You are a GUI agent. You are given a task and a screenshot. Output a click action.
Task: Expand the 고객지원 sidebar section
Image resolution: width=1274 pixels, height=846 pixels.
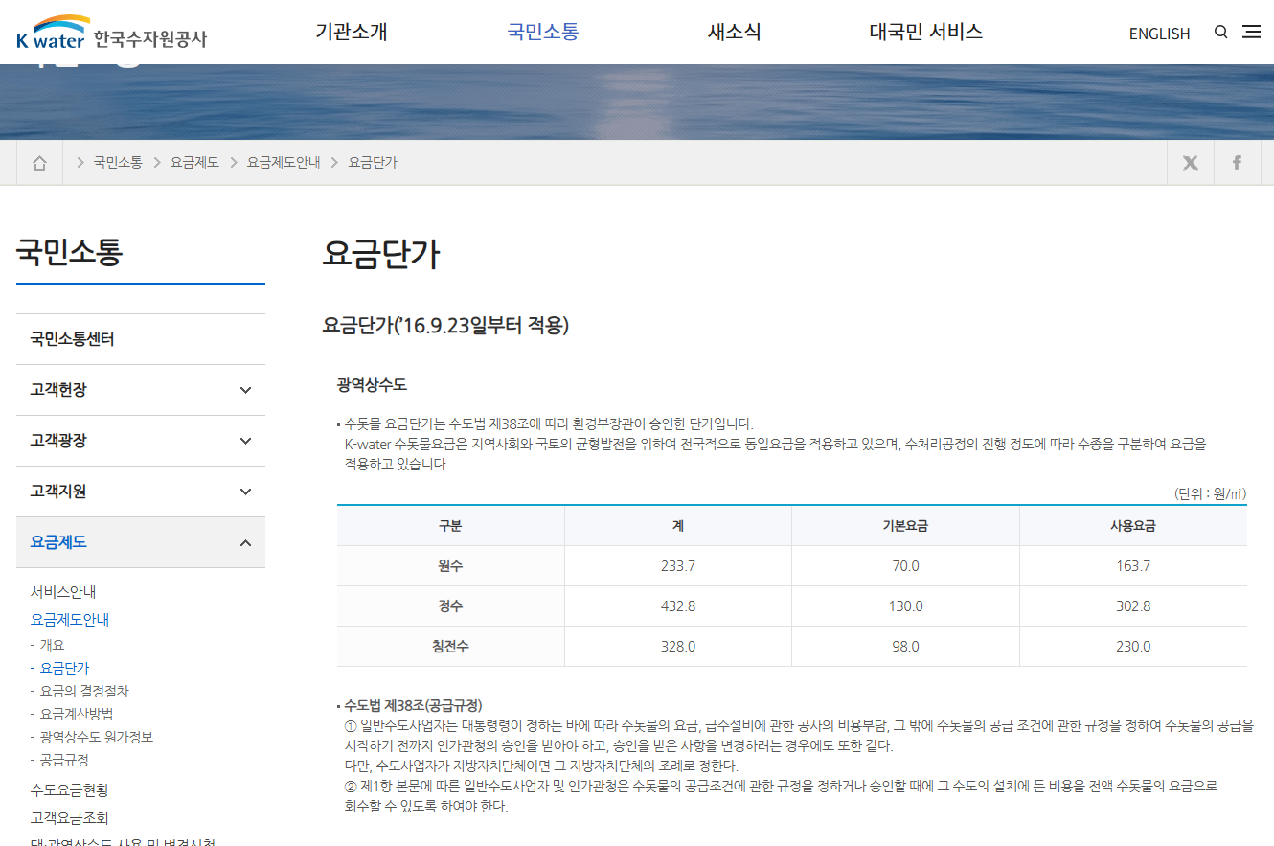click(x=140, y=491)
